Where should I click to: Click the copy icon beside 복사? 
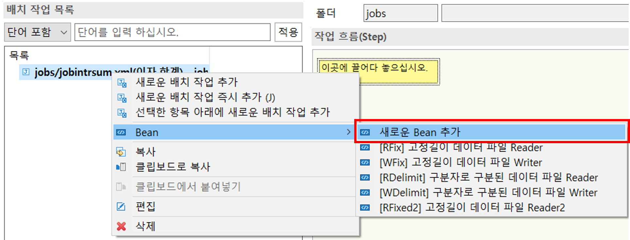coord(121,152)
